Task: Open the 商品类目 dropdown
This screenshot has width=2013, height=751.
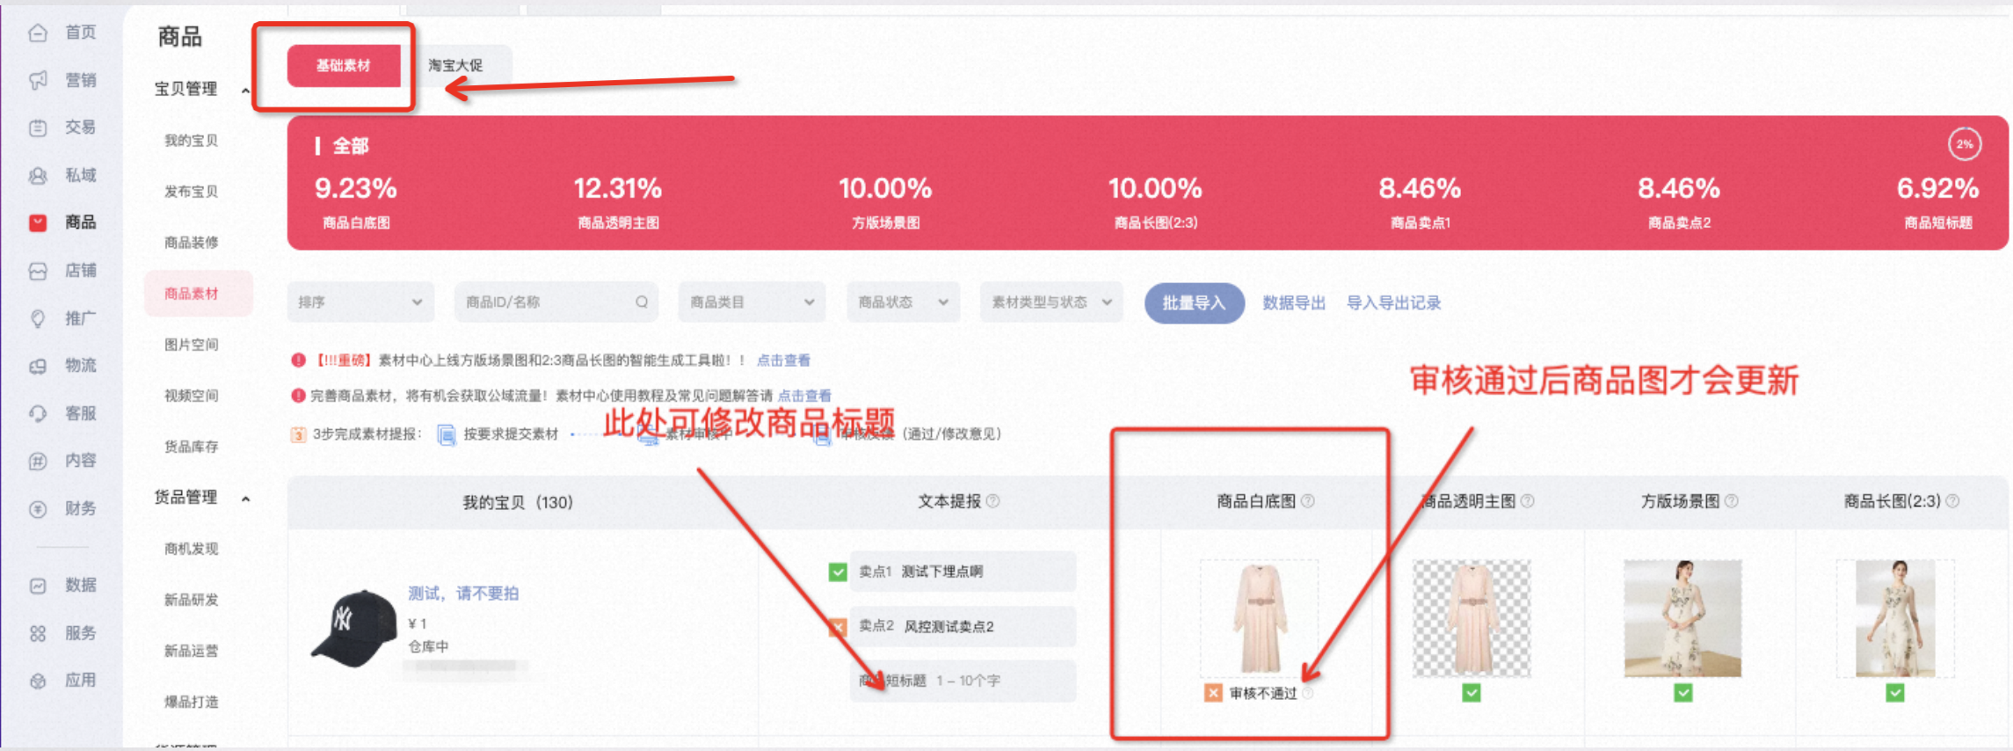Action: tap(752, 303)
